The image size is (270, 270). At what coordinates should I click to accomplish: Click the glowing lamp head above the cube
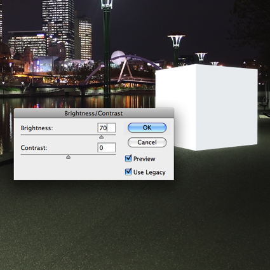[x=176, y=41]
